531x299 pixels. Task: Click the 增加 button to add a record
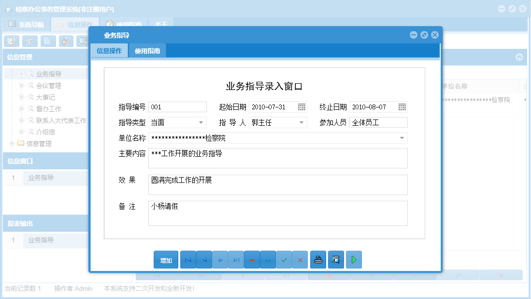[x=166, y=260]
